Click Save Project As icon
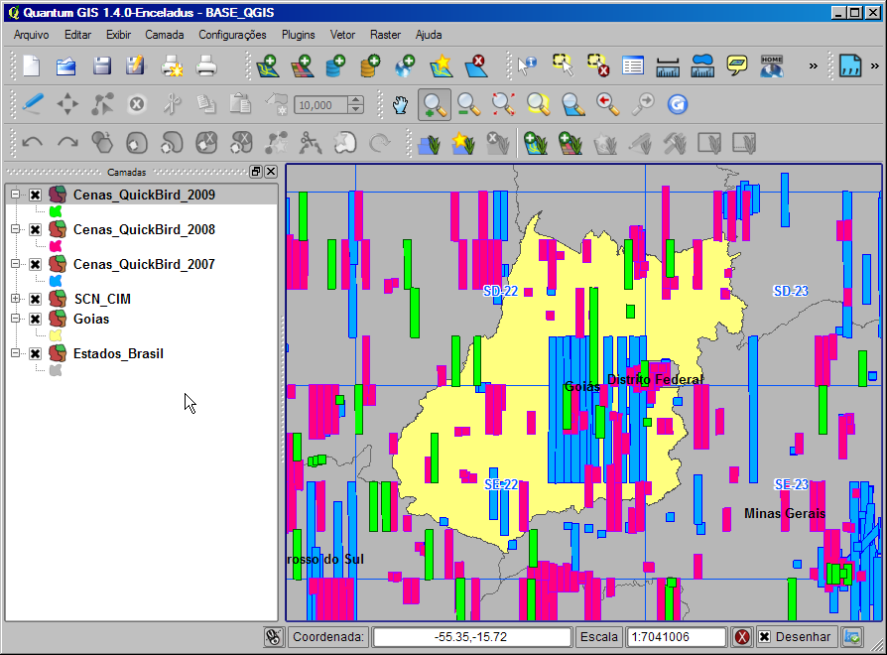 click(136, 66)
